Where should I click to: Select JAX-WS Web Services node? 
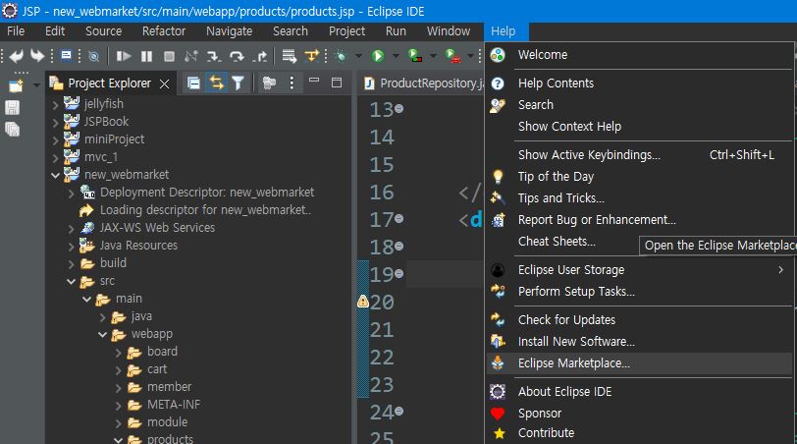tap(157, 227)
